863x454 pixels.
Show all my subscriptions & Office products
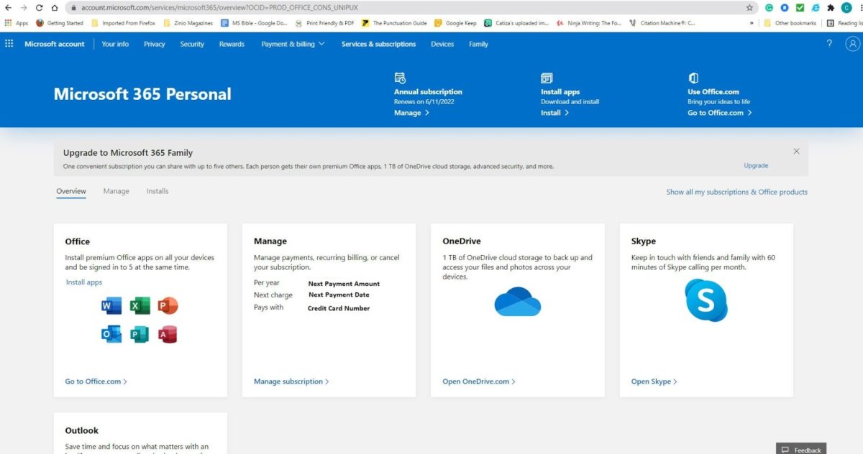[x=736, y=192]
